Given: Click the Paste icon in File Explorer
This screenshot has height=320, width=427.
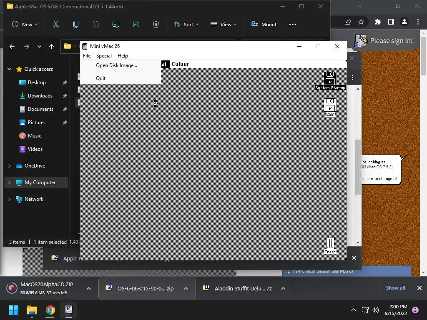Looking at the screenshot, I should 96,24.
